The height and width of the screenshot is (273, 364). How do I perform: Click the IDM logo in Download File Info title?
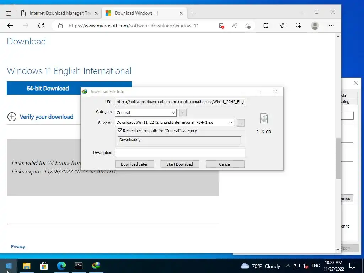[x=85, y=92]
